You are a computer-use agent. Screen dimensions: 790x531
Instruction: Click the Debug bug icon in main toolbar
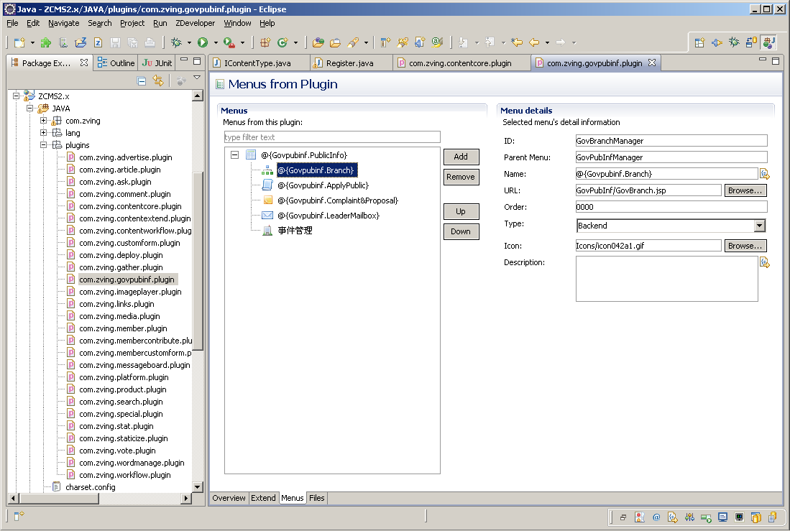click(x=176, y=43)
